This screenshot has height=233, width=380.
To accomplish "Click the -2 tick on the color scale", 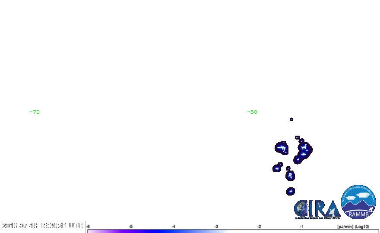I will point(259,226).
